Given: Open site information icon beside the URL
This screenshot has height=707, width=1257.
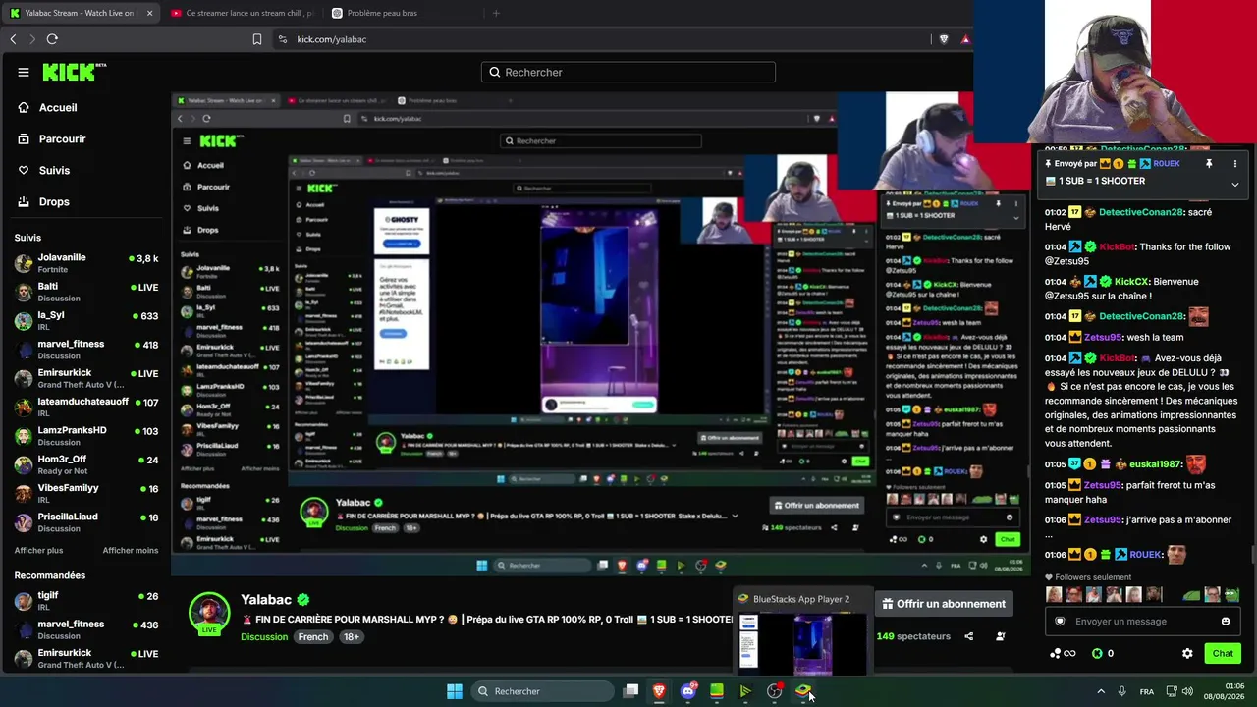Looking at the screenshot, I should 283,39.
